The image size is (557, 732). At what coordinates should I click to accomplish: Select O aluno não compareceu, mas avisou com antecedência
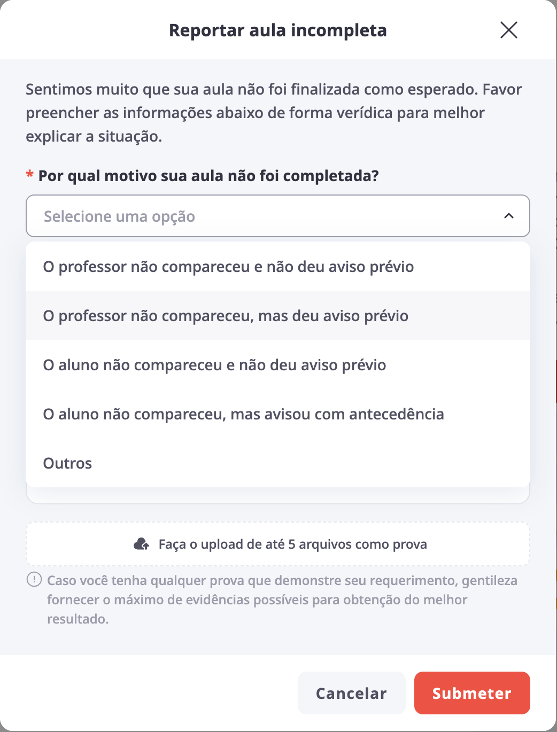[278, 414]
